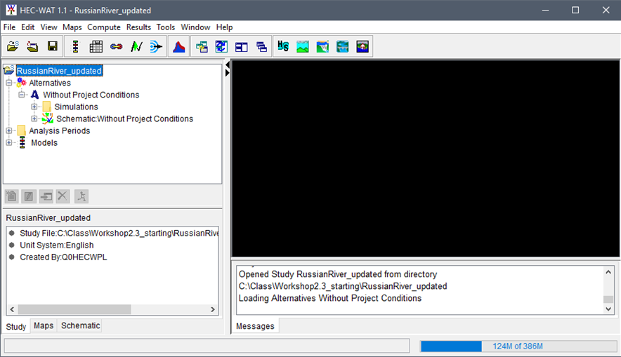The height and width of the screenshot is (357, 621).
Task: Click the cascade windows toolbar icon
Action: [261, 46]
